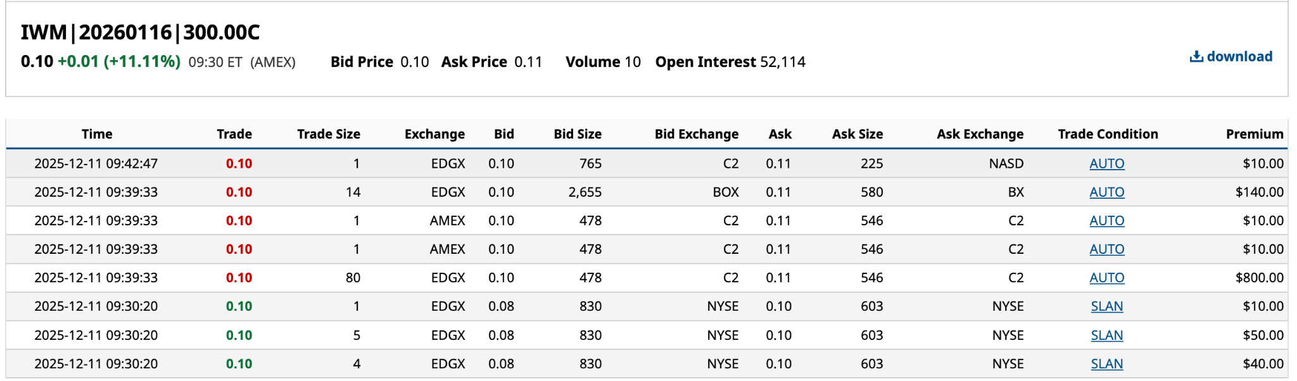
Task: Sort by the Bid Size column
Action: pyautogui.click(x=577, y=134)
